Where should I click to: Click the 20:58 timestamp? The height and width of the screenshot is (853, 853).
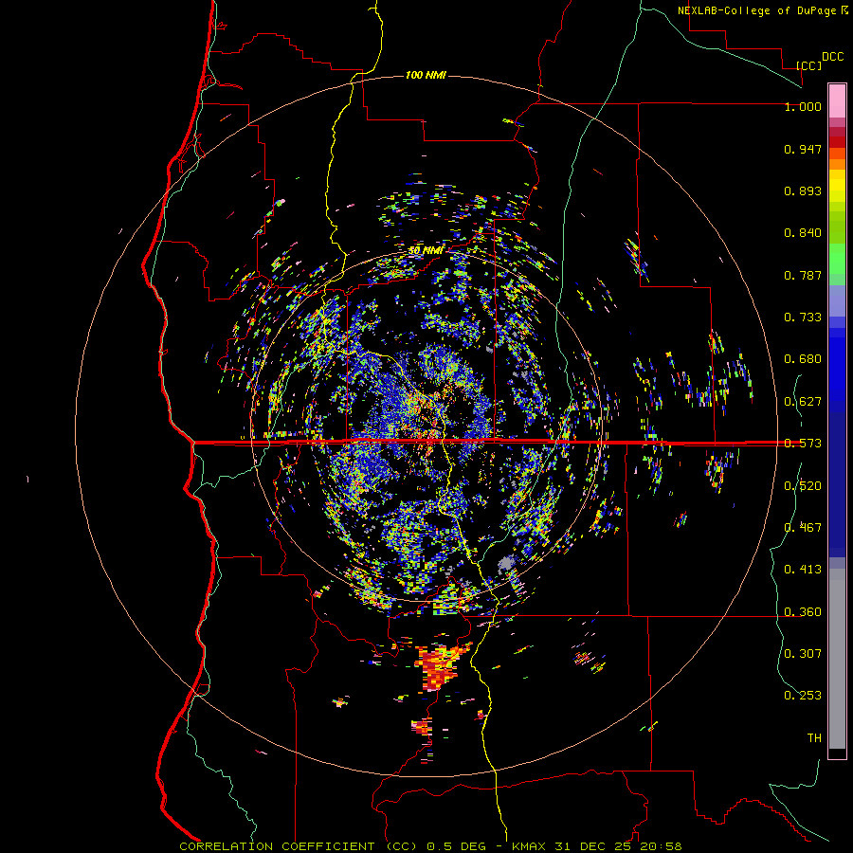coord(661,846)
